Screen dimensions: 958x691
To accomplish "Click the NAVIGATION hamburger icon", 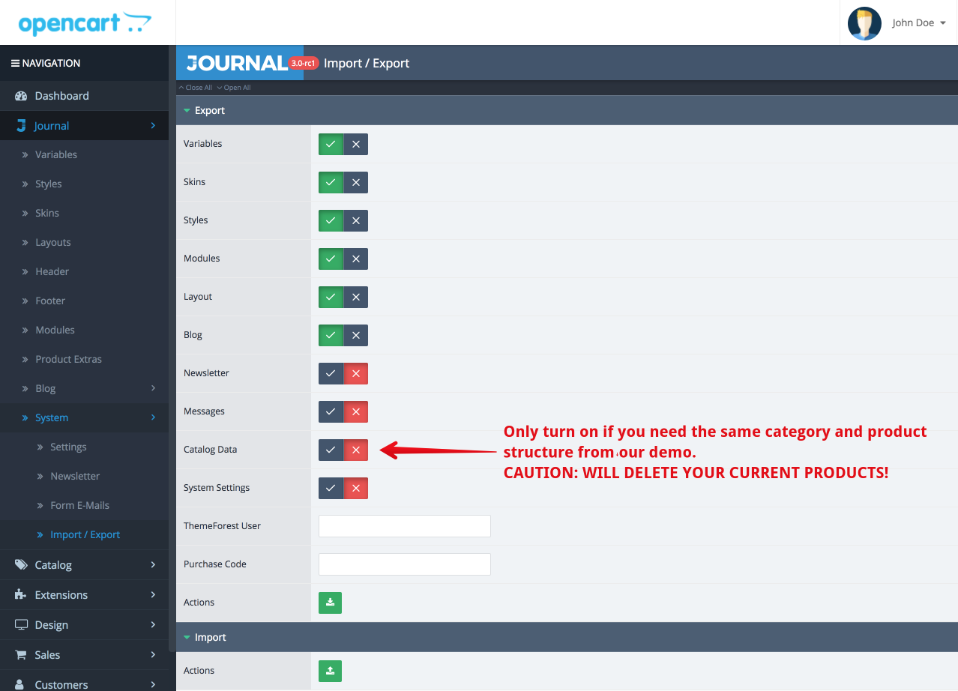I will [15, 64].
